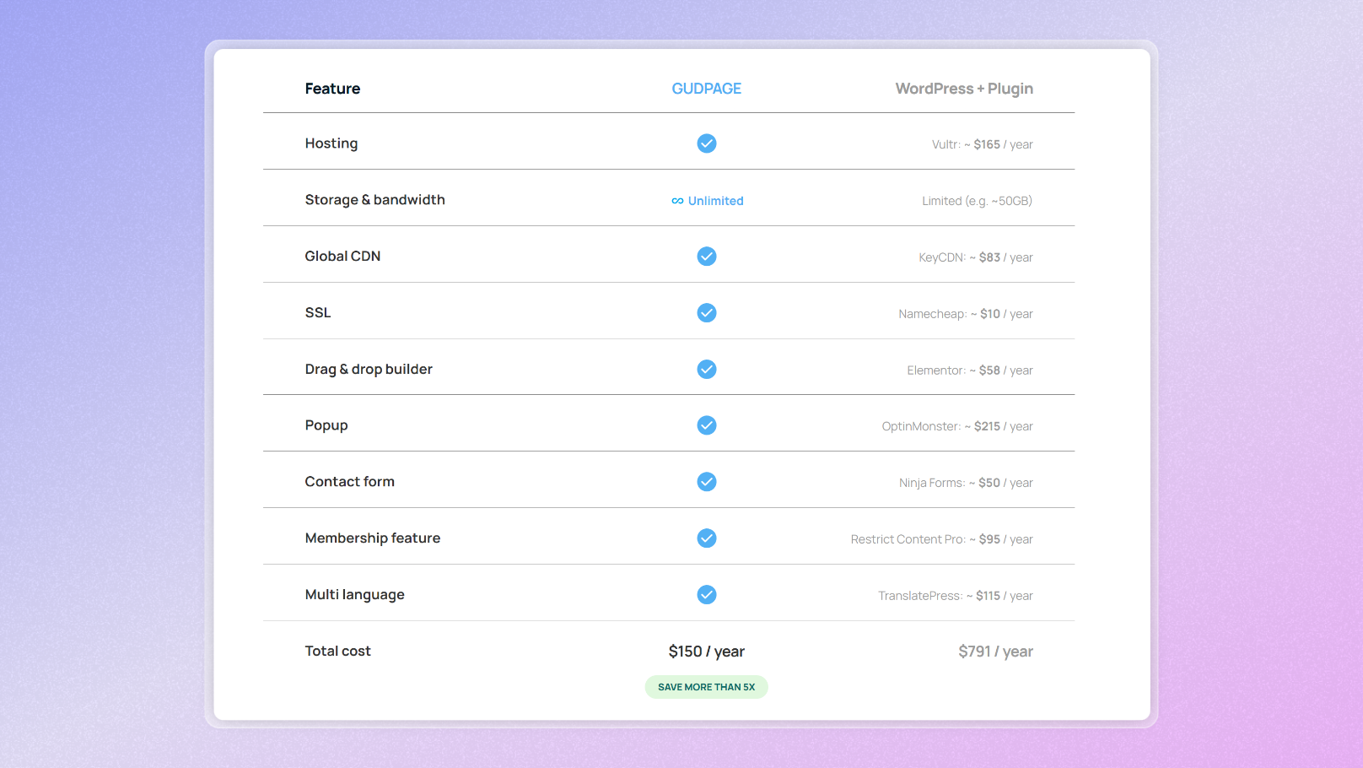Click the OptinMonster $215 / year price
Image resolution: width=1363 pixels, height=768 pixels.
[x=957, y=426]
